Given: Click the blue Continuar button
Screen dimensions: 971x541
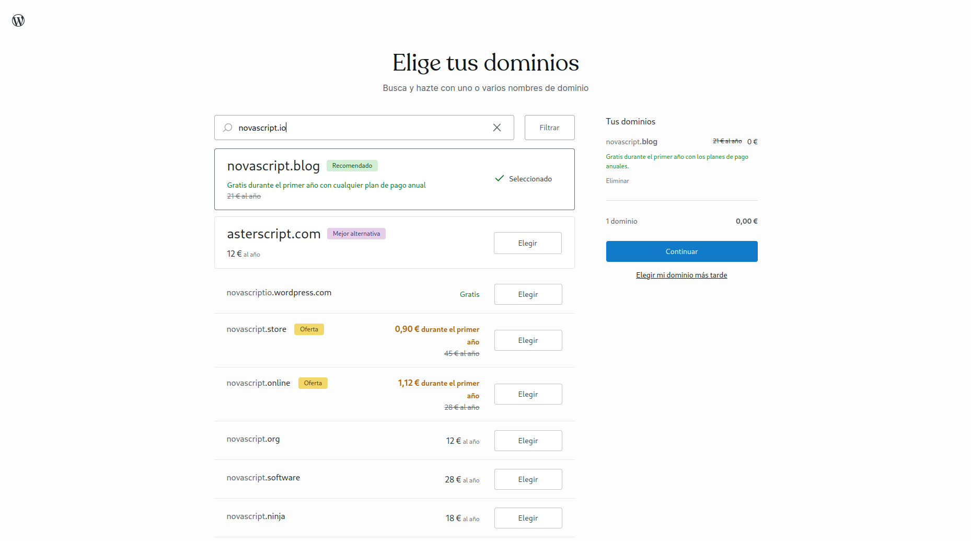Looking at the screenshot, I should 681,251.
